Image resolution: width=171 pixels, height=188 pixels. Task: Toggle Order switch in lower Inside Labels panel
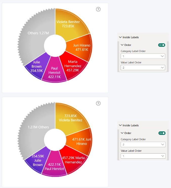(162, 133)
